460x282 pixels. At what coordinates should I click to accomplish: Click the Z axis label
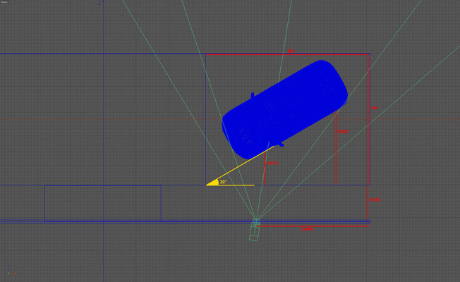pyautogui.click(x=99, y=3)
